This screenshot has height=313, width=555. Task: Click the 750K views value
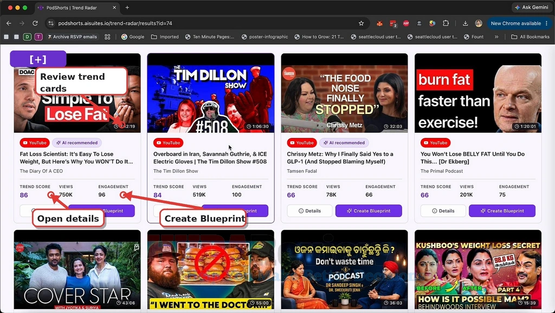click(x=66, y=195)
